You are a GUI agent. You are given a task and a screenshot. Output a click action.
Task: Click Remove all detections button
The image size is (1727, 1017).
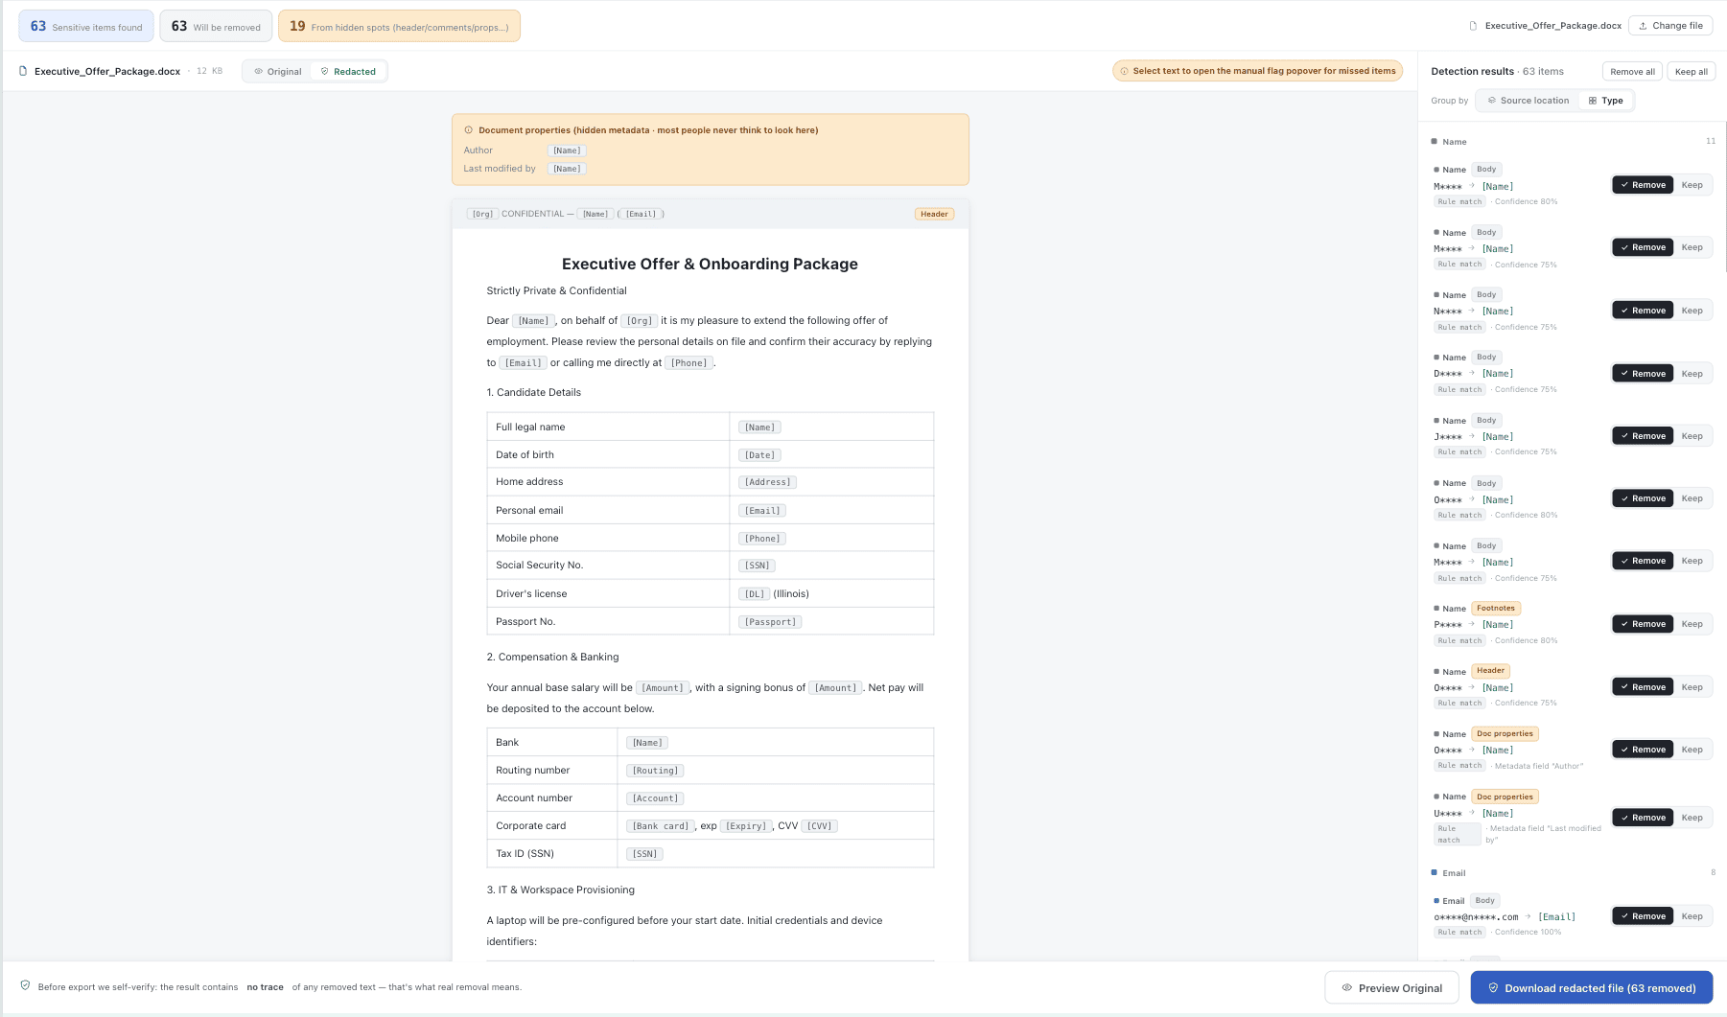coord(1632,72)
